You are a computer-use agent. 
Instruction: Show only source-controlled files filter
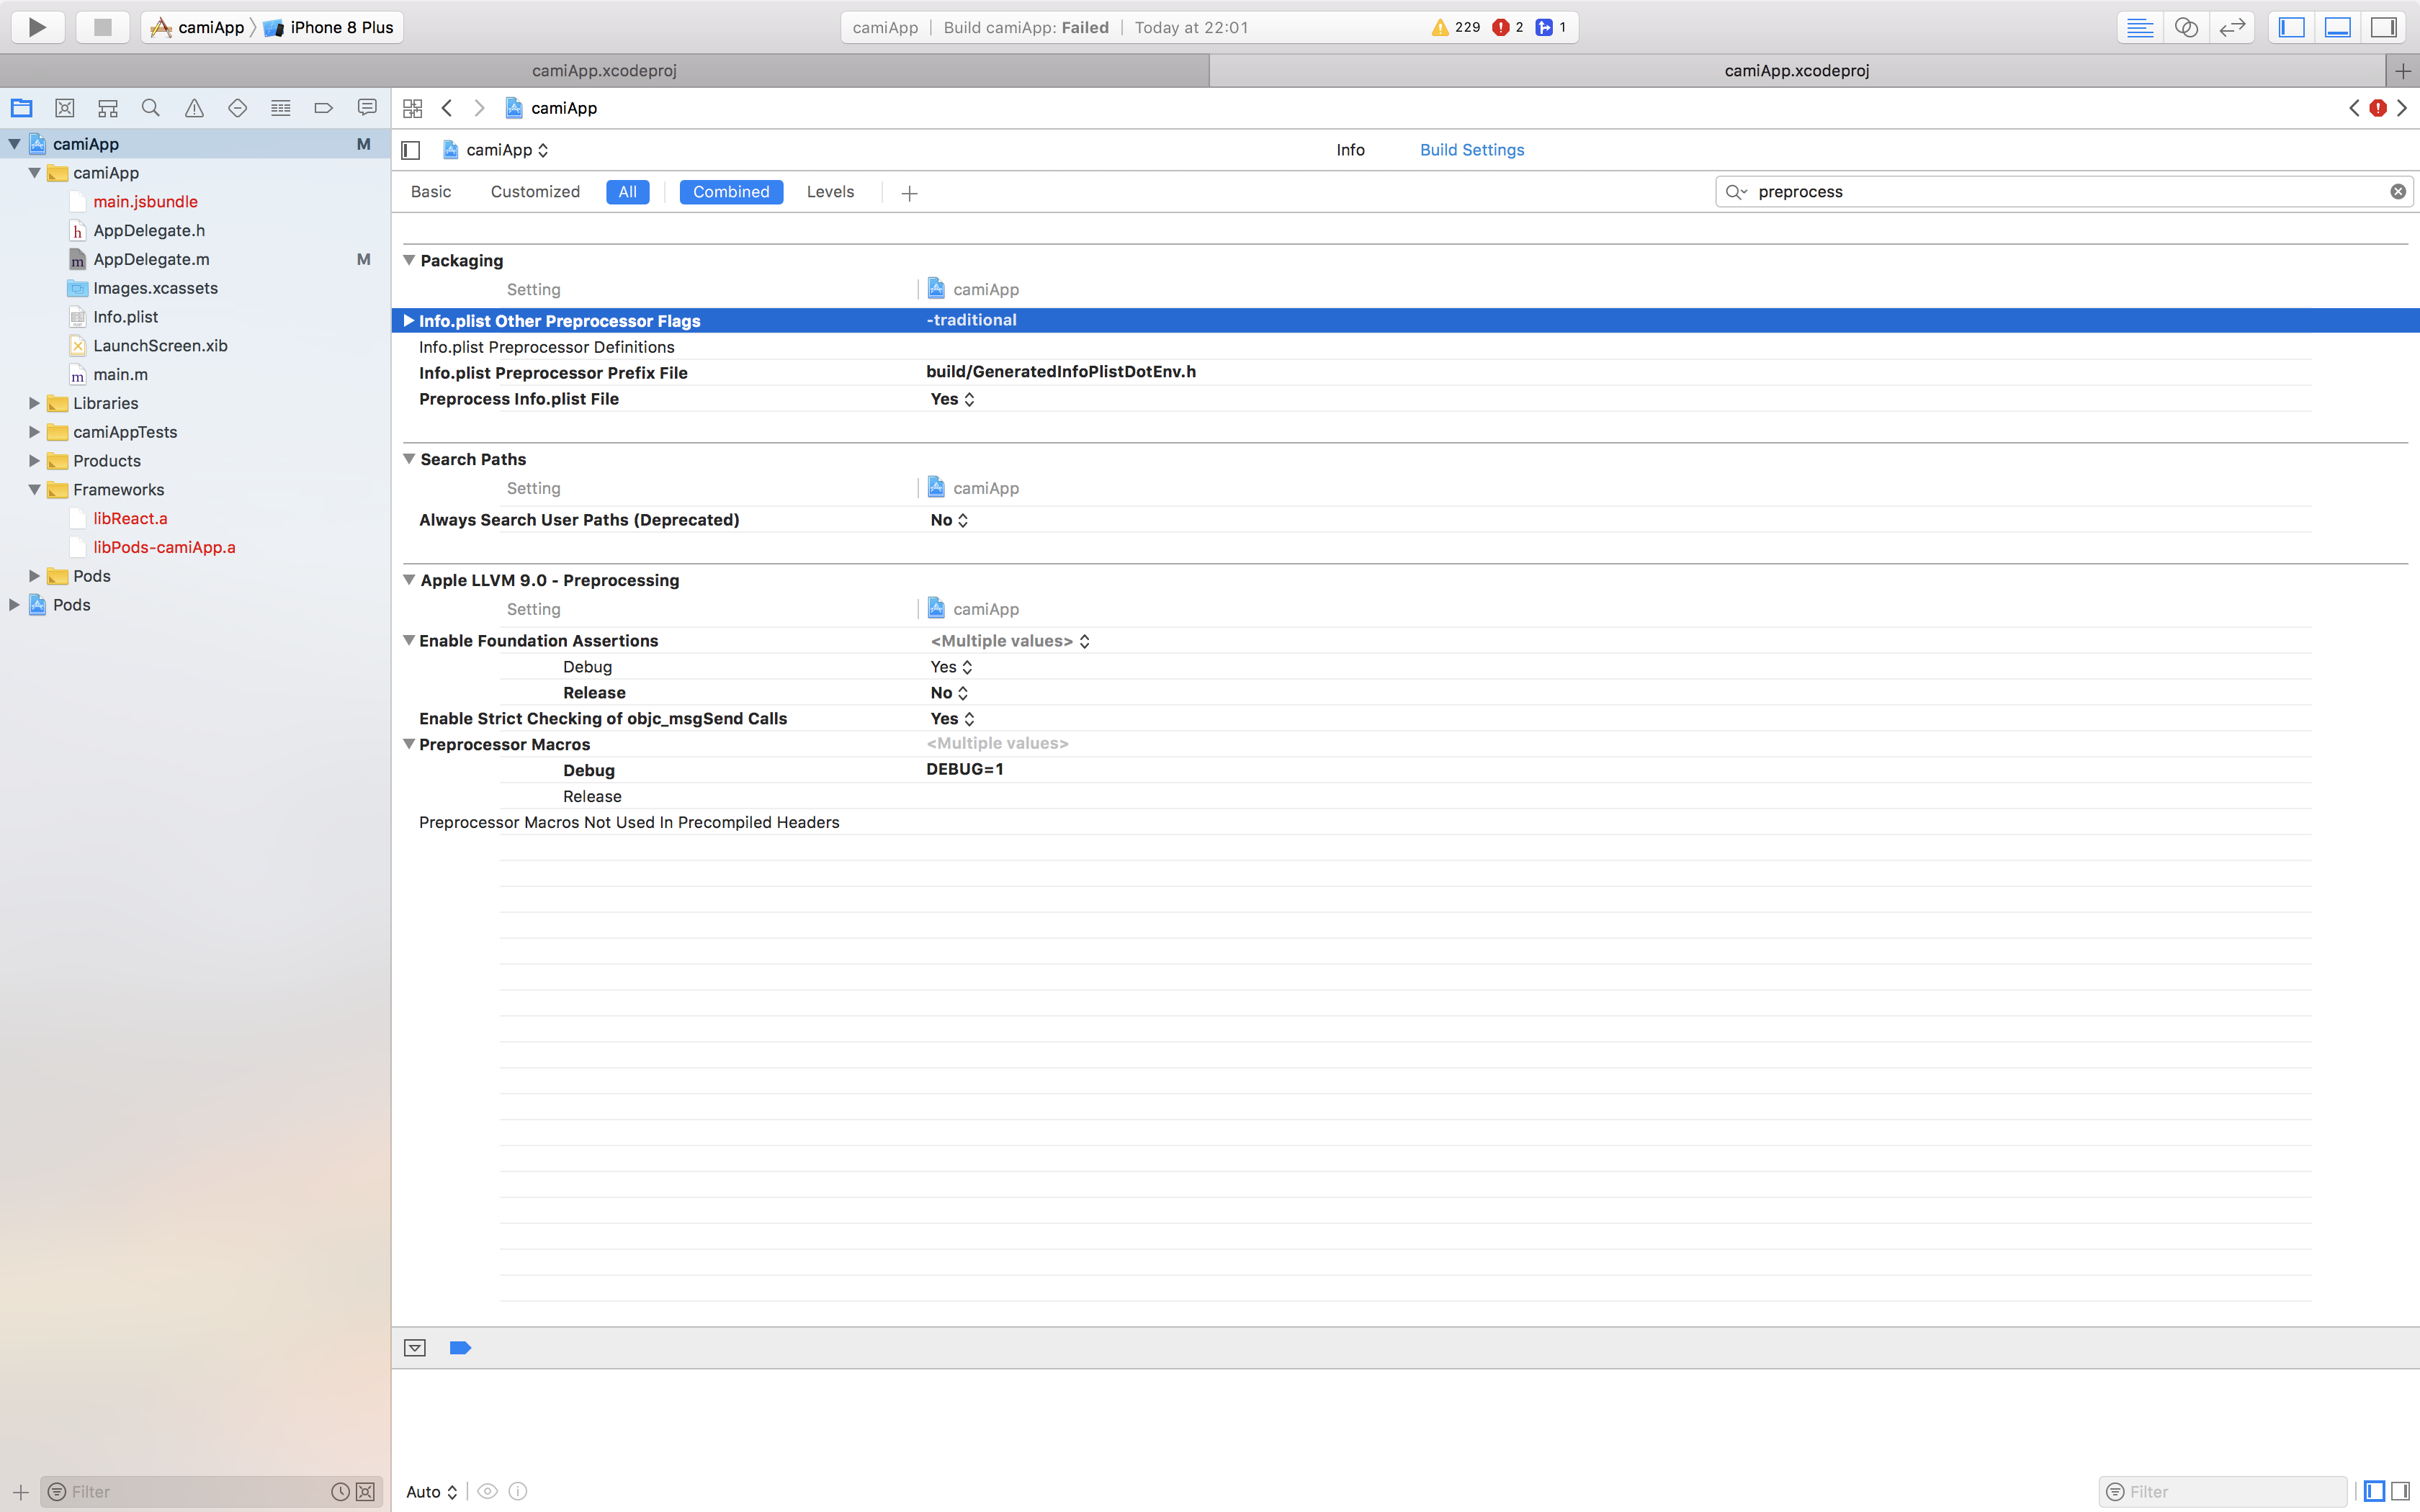pos(366,1492)
